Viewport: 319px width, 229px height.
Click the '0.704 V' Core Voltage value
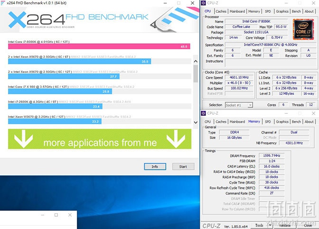[x=277, y=37]
